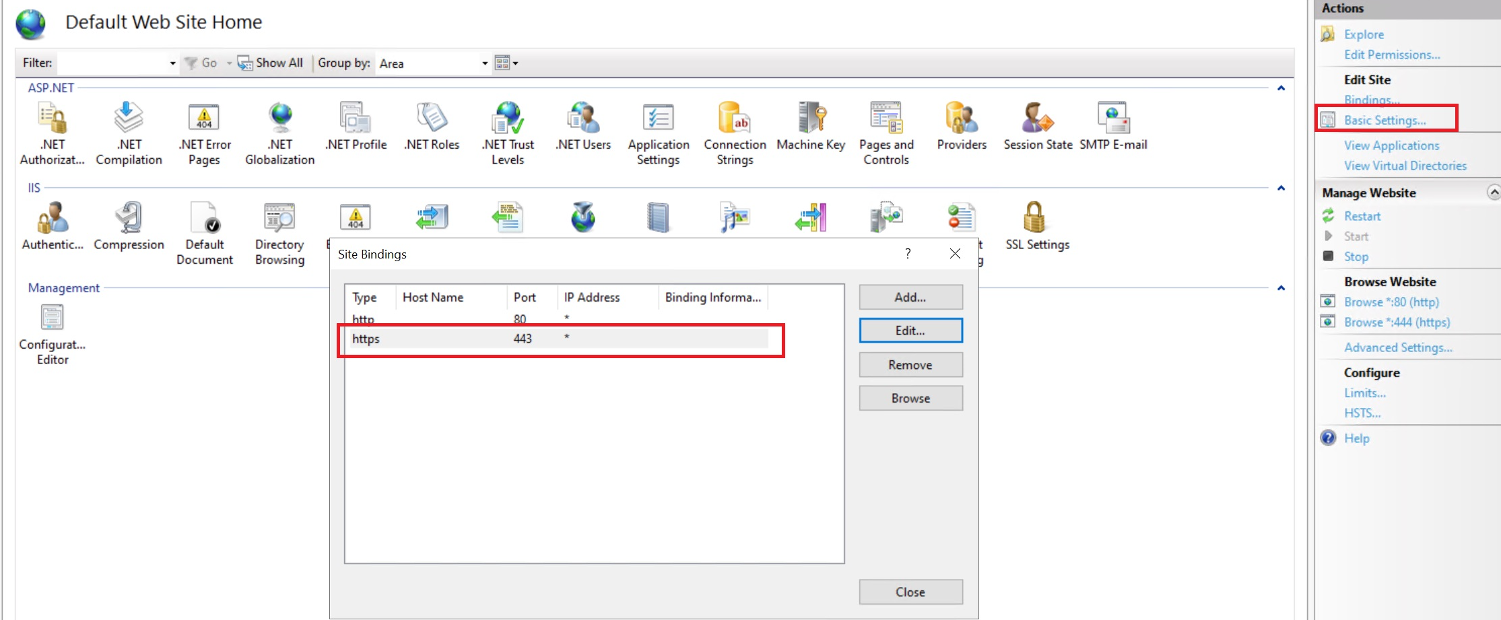Collapse the Manage Website panel
The height and width of the screenshot is (620, 1501).
(1493, 193)
